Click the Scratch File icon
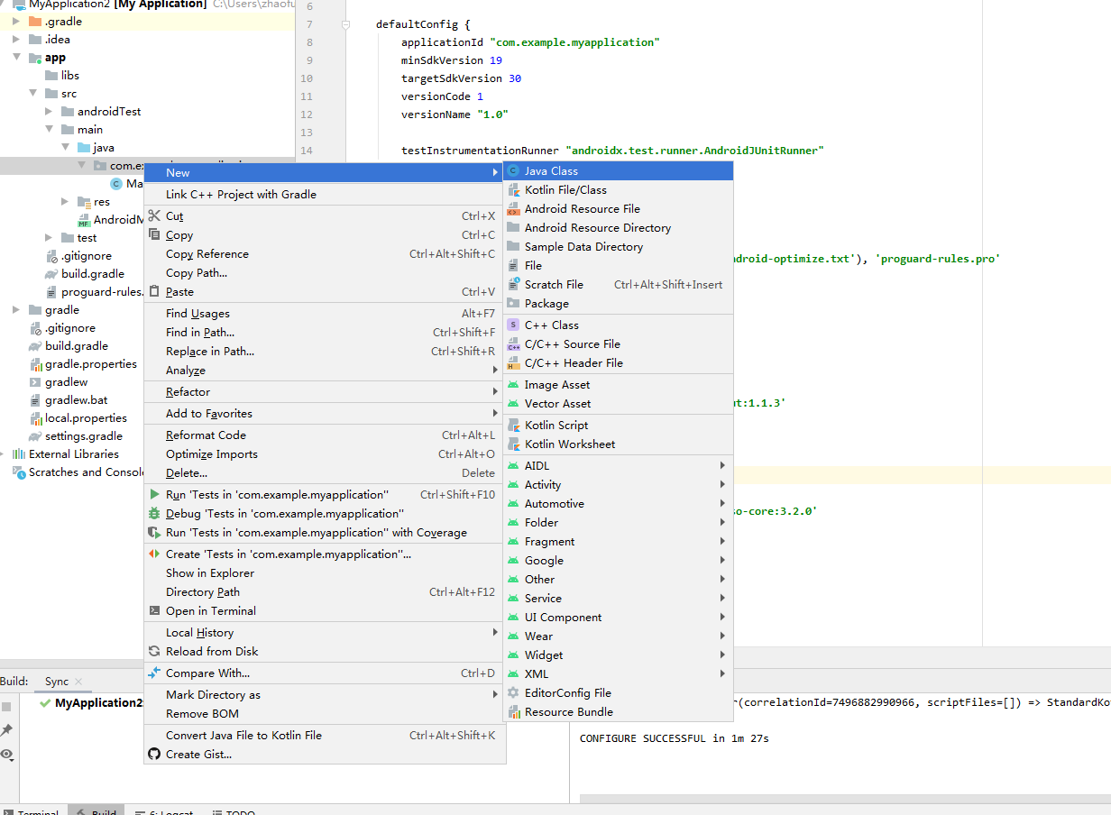This screenshot has width=1111, height=815. pyautogui.click(x=513, y=284)
